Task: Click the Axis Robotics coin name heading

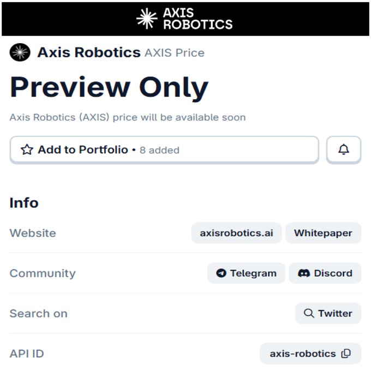Action: (89, 52)
